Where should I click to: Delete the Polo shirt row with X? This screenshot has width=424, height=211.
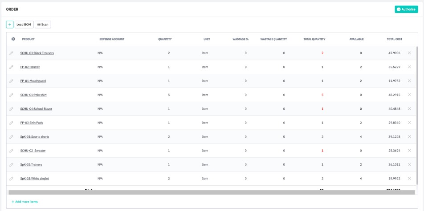409,95
